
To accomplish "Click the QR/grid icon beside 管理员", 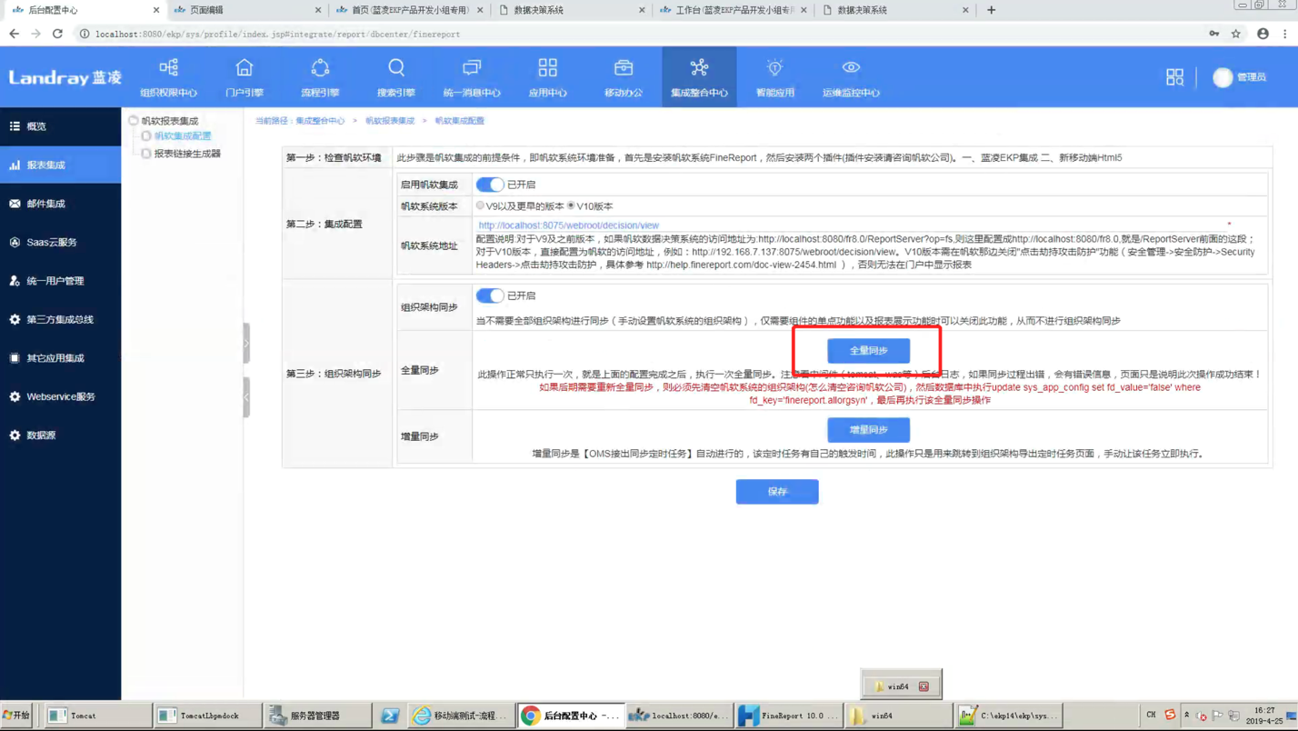I will 1174,77.
